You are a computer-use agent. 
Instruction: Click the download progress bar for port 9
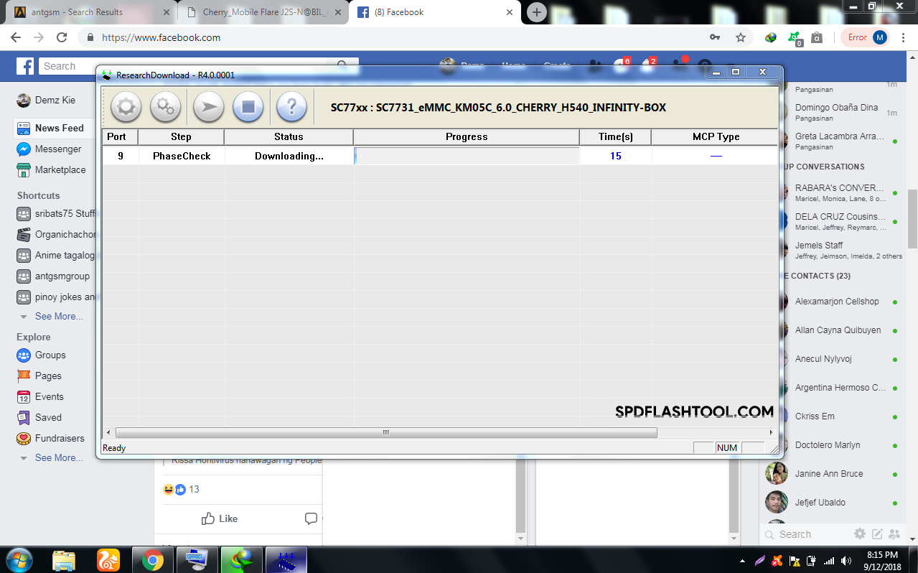467,156
